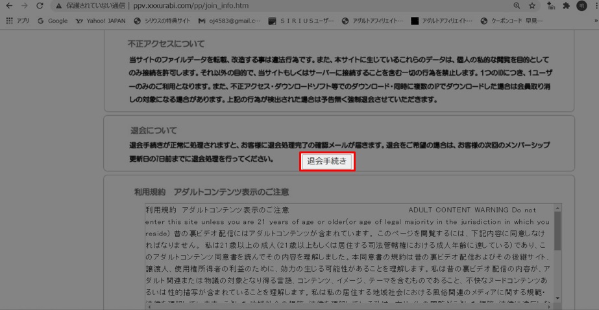
Task: Reload the page with the refresh icon
Action: point(40,6)
